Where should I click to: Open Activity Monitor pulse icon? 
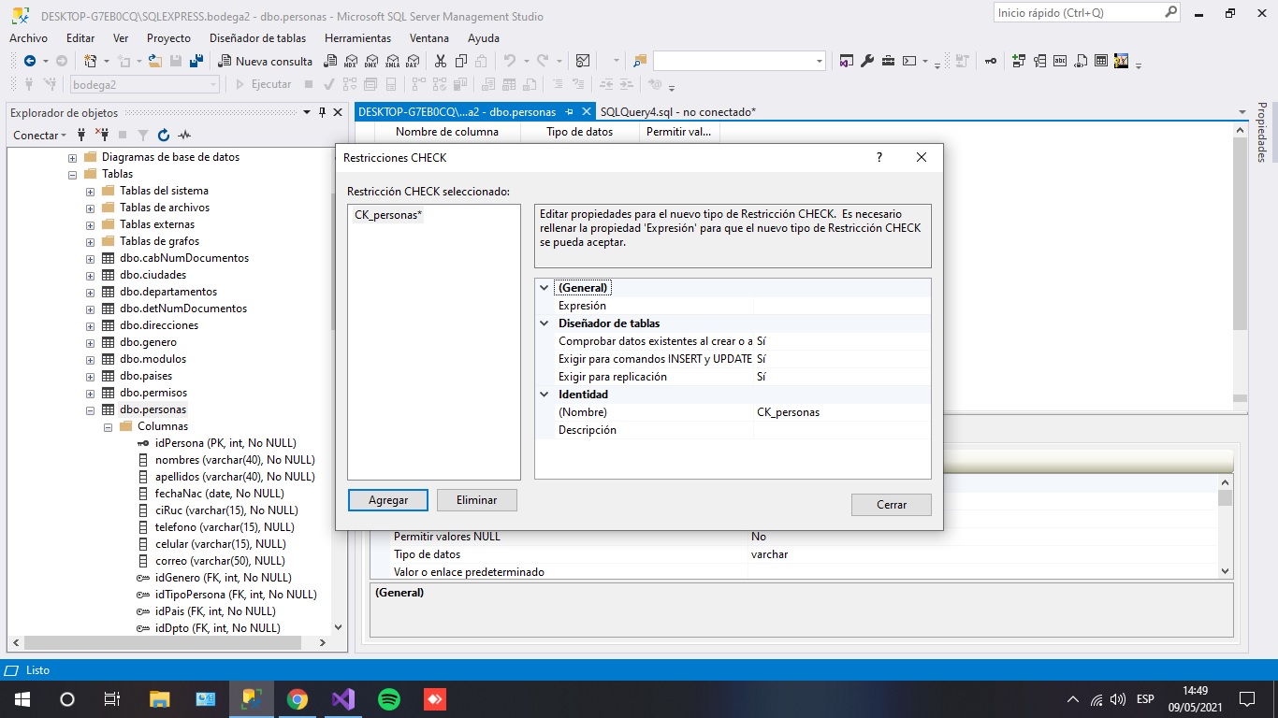click(184, 135)
